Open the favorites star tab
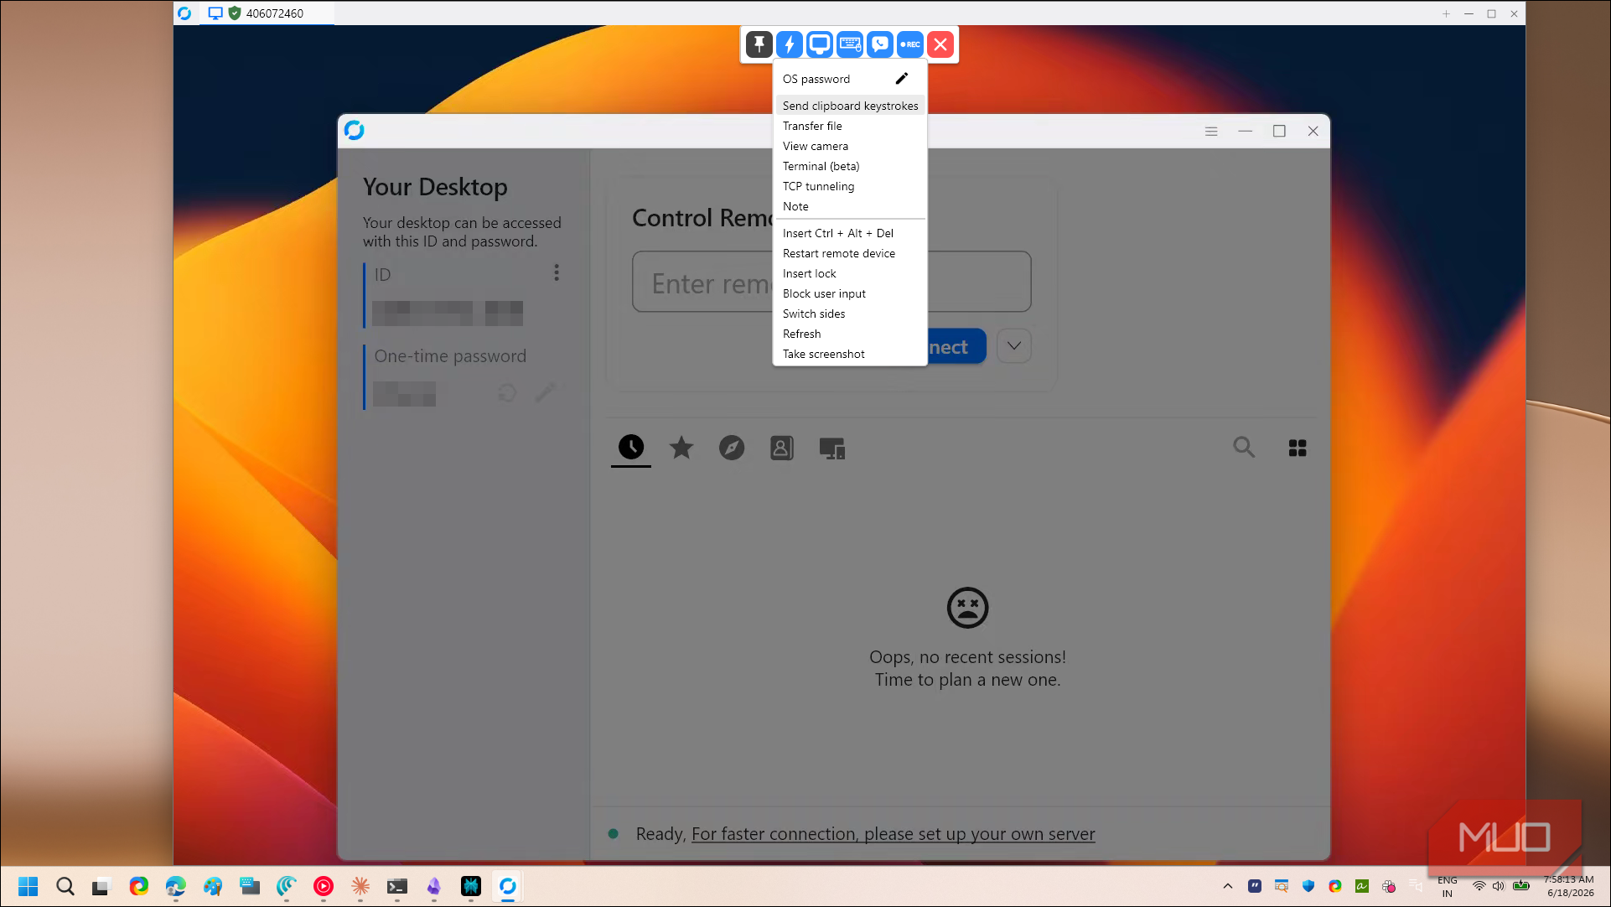Screen dimensions: 1611x907 (x=681, y=448)
